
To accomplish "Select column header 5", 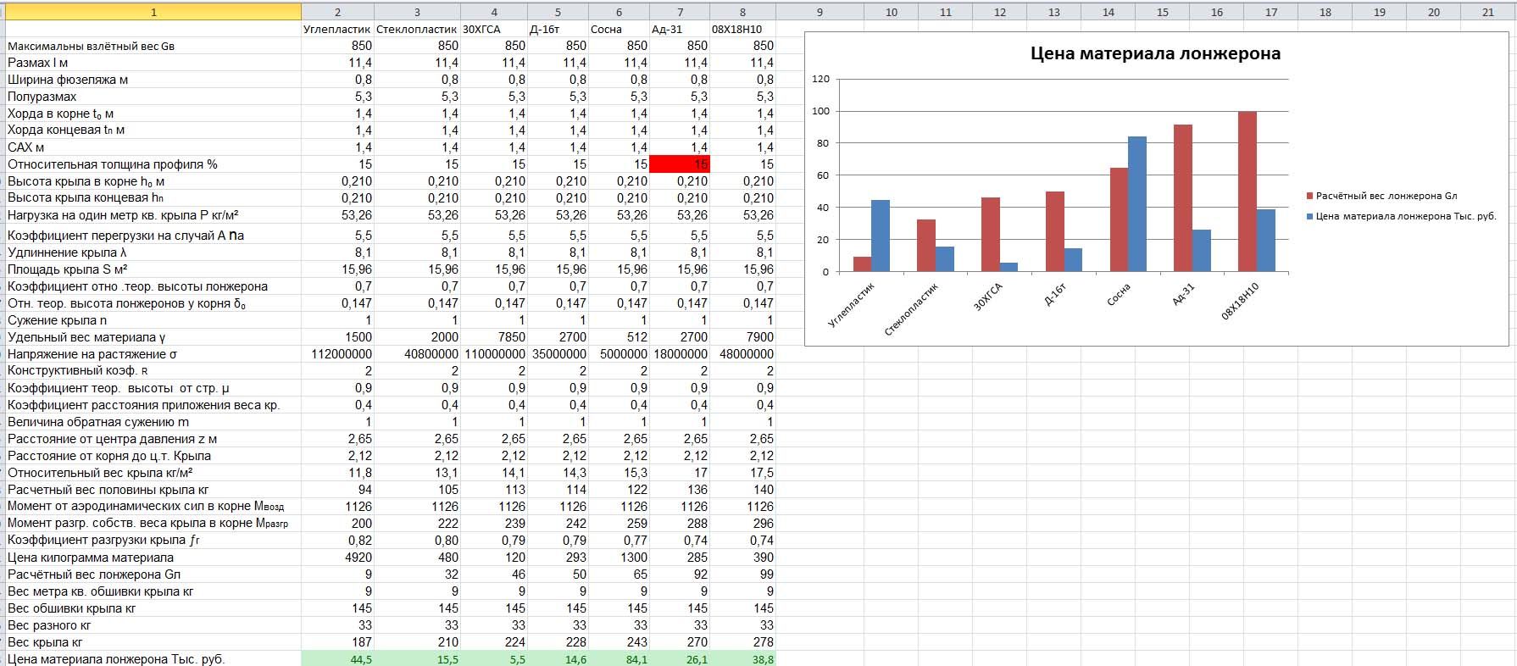I will [558, 12].
